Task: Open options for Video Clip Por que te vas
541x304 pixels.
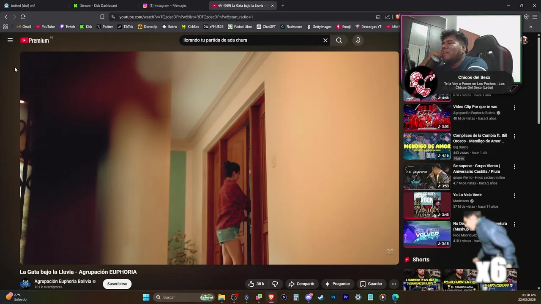Action: pos(514,108)
